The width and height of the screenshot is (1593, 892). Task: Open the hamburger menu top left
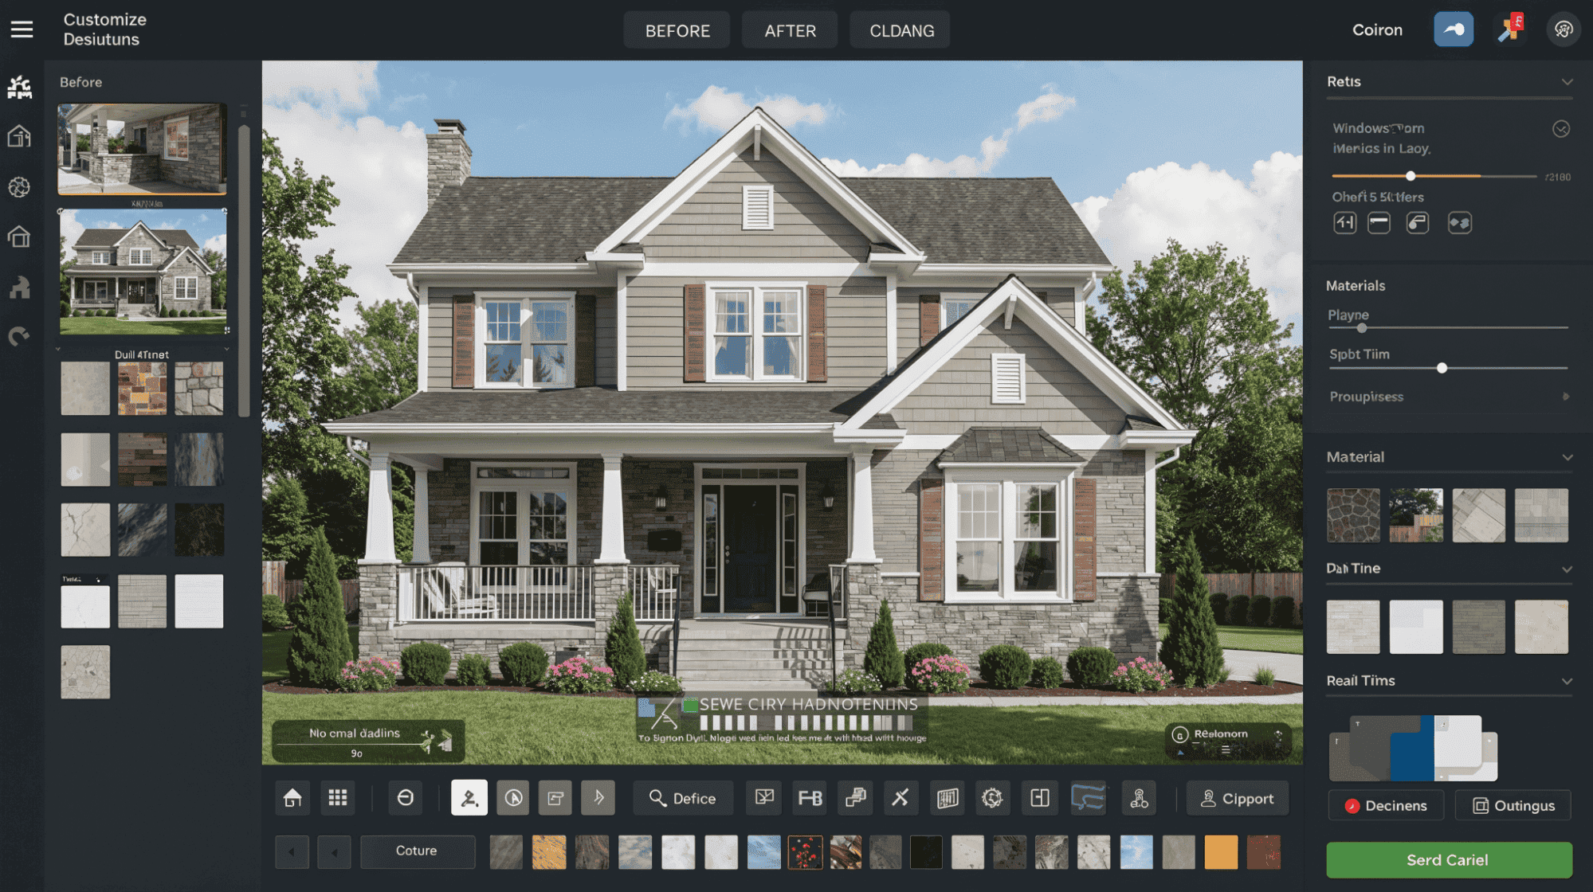coord(22,29)
